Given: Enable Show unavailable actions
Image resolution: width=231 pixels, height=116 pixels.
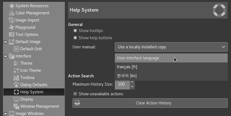Looking at the screenshot, I should 75,94.
